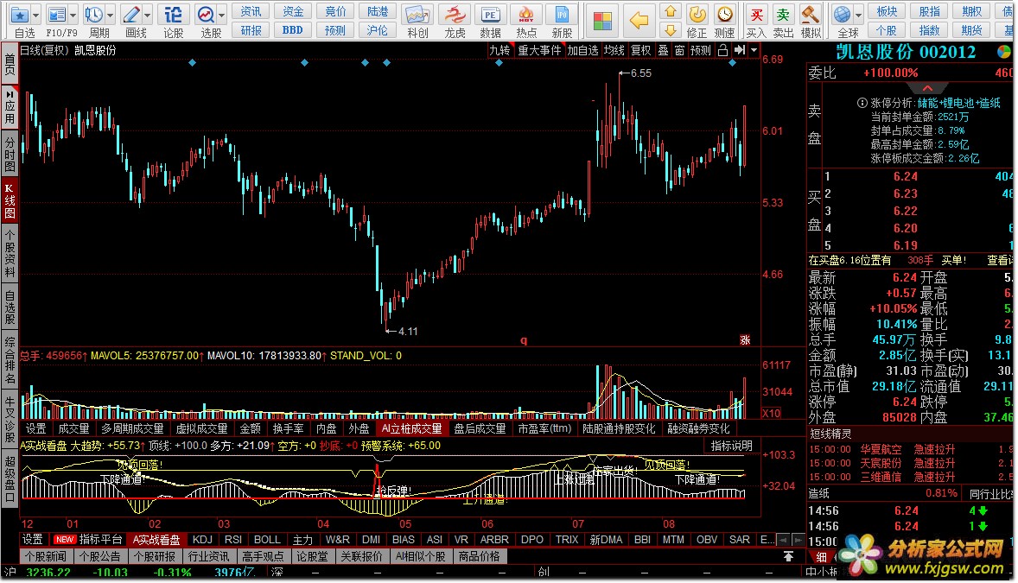Click the yellow back arrow icon
The width and height of the screenshot is (1018, 583).
pyautogui.click(x=639, y=21)
